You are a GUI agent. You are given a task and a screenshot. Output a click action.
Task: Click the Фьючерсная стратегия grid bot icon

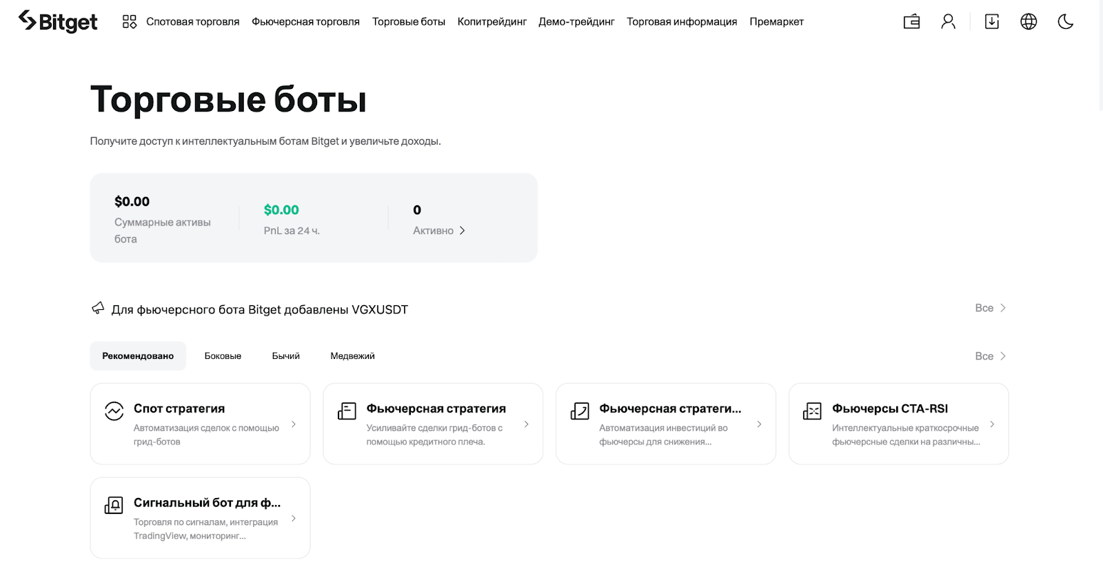pyautogui.click(x=347, y=411)
